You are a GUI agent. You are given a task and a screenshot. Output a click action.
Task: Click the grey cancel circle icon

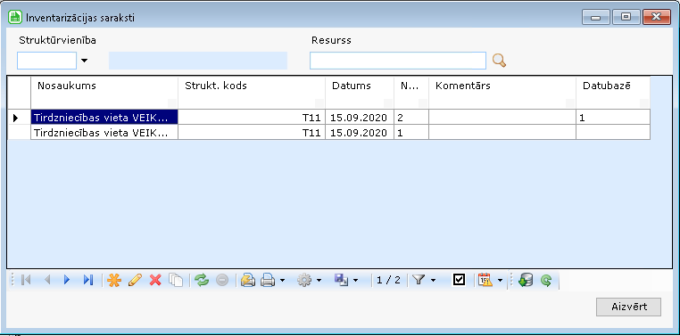(x=222, y=281)
